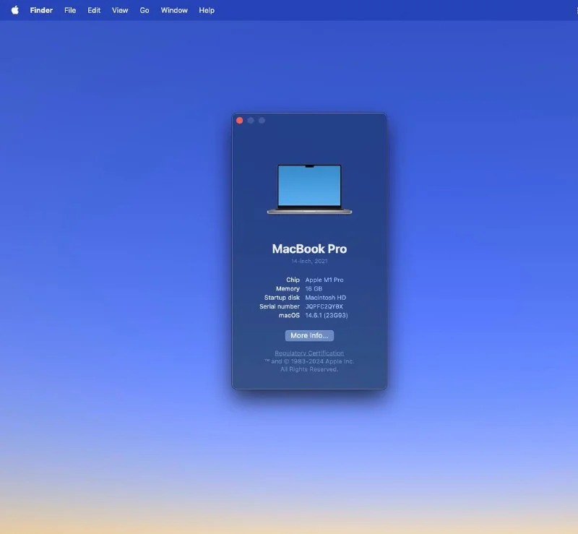
Task: Click the Apple M1 Pro chip value
Action: click(325, 280)
